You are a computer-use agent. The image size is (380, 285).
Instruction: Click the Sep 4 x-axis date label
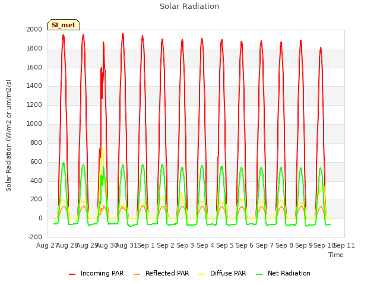click(x=205, y=245)
